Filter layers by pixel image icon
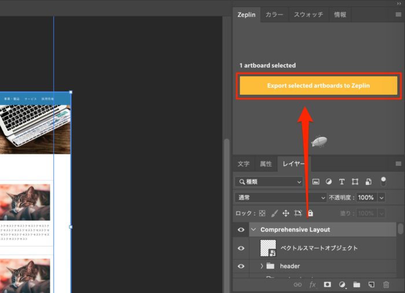The image size is (405, 293). pos(316,181)
